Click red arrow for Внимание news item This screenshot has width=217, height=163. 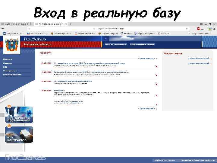pyautogui.click(x=156, y=95)
